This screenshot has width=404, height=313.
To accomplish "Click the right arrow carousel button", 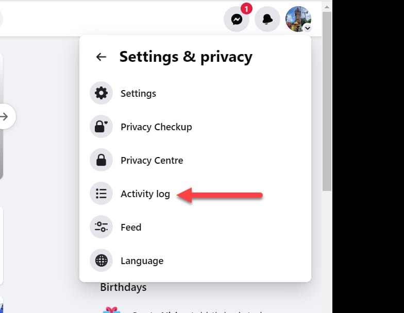I will click(x=5, y=116).
